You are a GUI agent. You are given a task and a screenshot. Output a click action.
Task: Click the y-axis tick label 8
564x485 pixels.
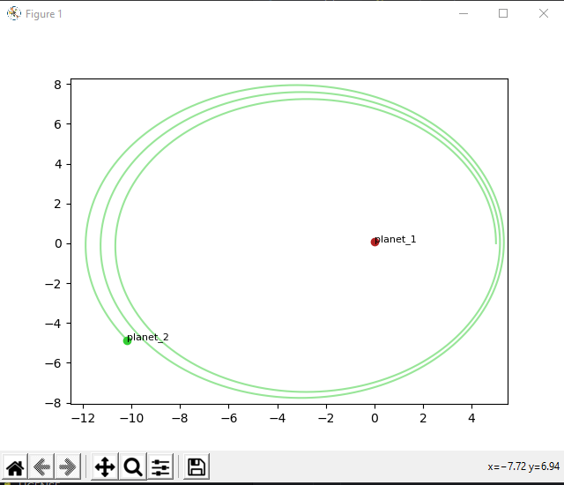click(57, 85)
